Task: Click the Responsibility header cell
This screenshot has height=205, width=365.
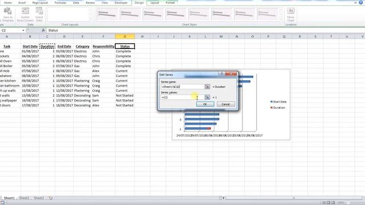Action: pyautogui.click(x=103, y=46)
